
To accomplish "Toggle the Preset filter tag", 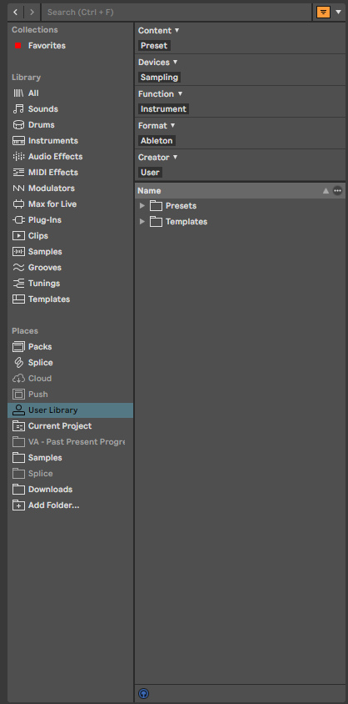I will (154, 46).
